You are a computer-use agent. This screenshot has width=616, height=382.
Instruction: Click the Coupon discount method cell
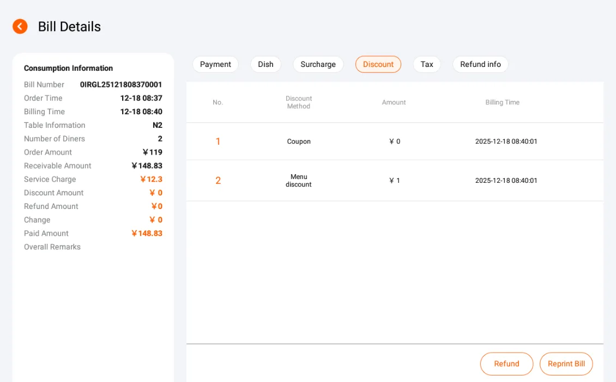coord(299,141)
